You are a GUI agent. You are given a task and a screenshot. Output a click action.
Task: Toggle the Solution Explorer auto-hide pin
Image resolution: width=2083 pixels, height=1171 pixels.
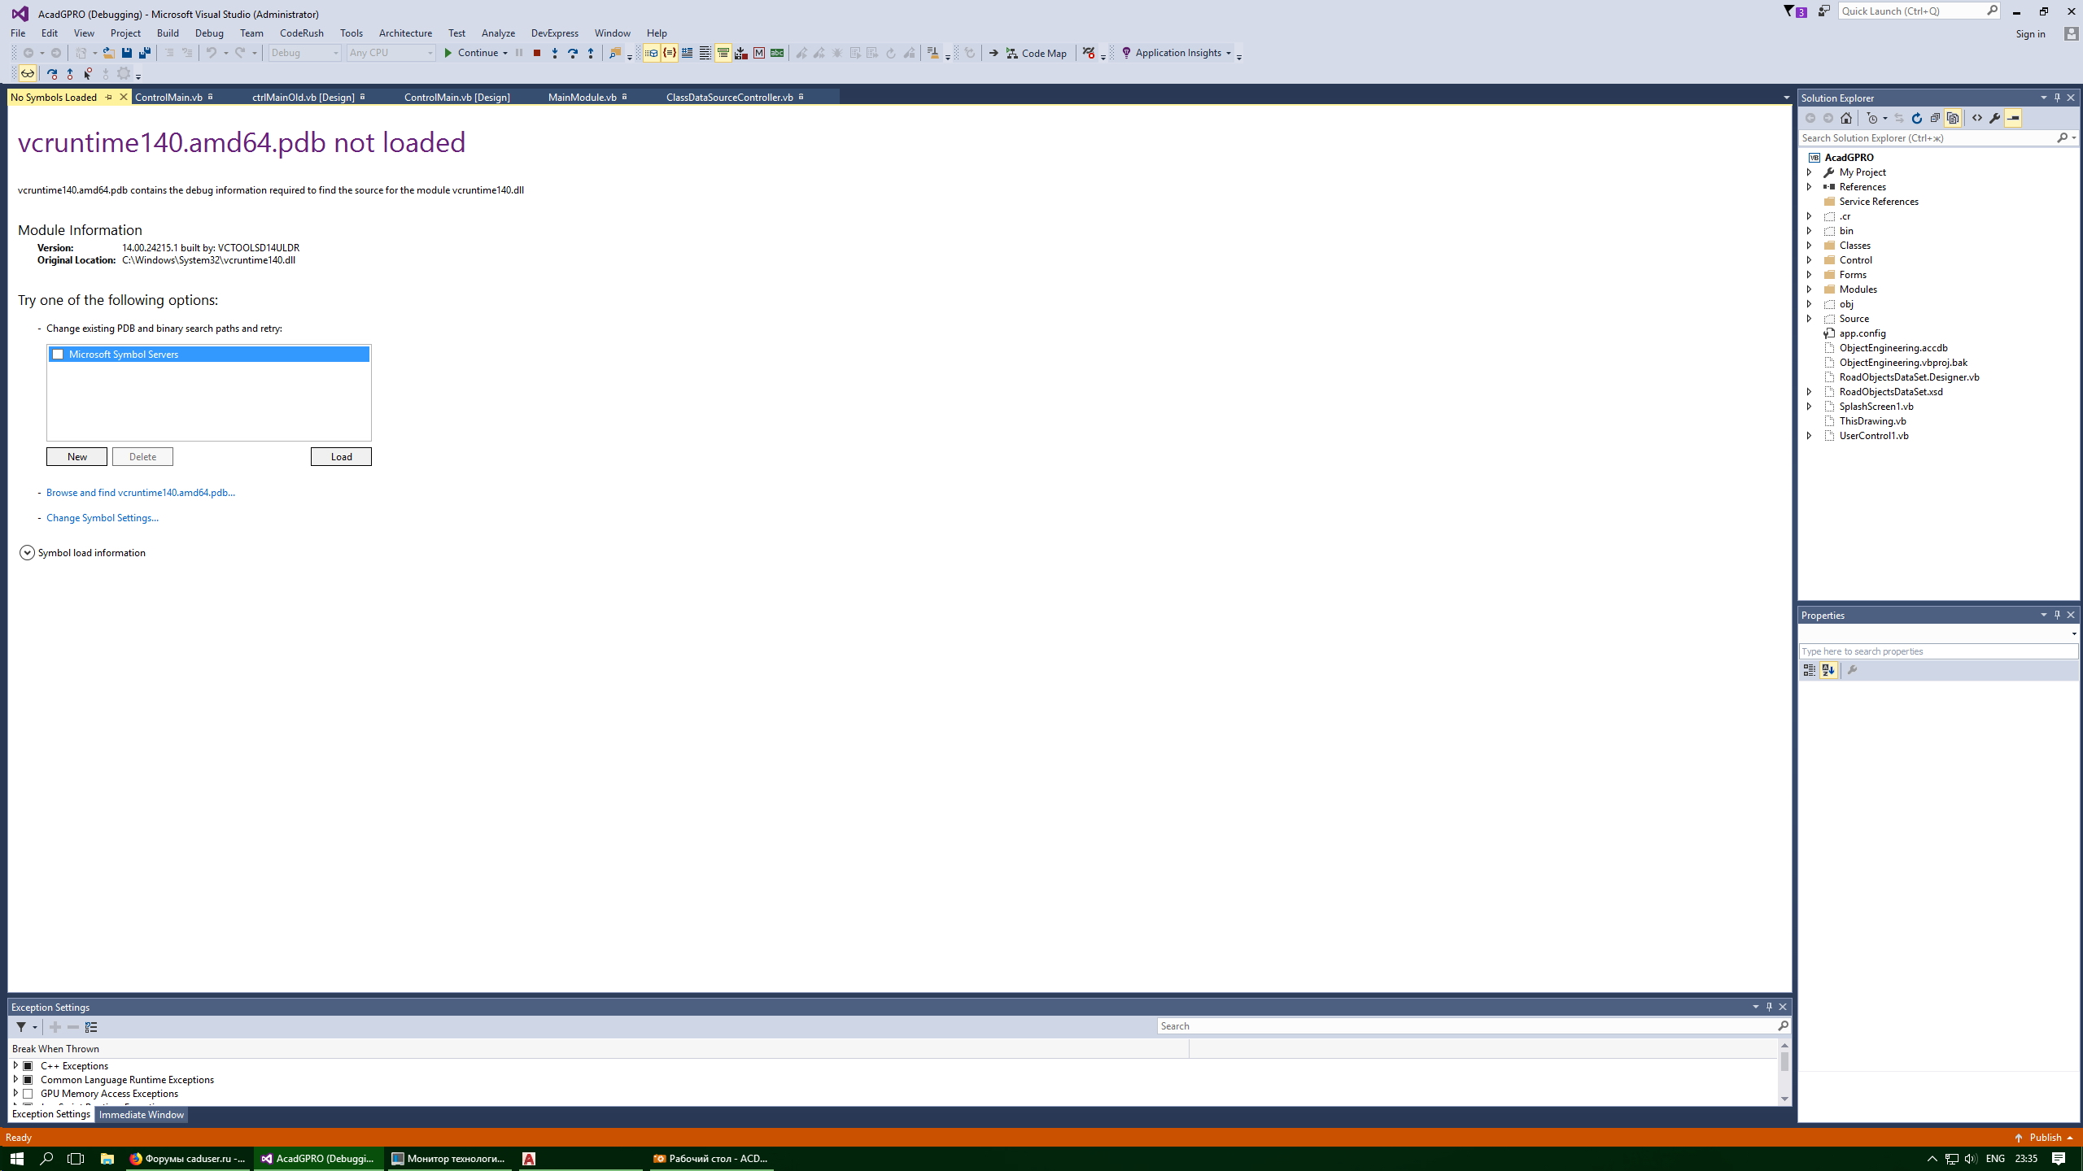pos(2057,98)
